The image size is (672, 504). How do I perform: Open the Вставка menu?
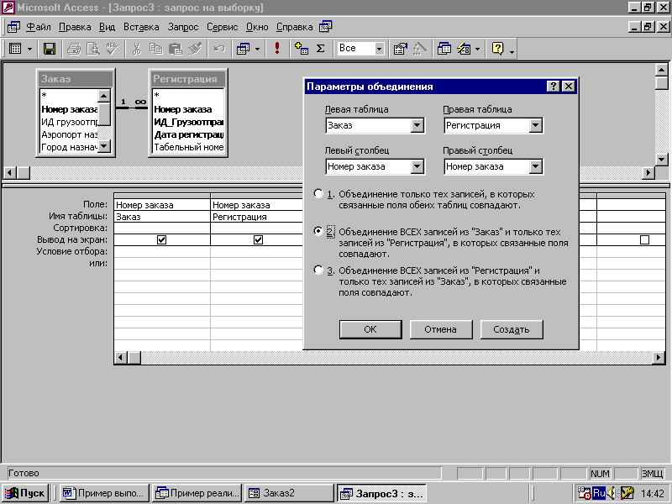[x=141, y=27]
